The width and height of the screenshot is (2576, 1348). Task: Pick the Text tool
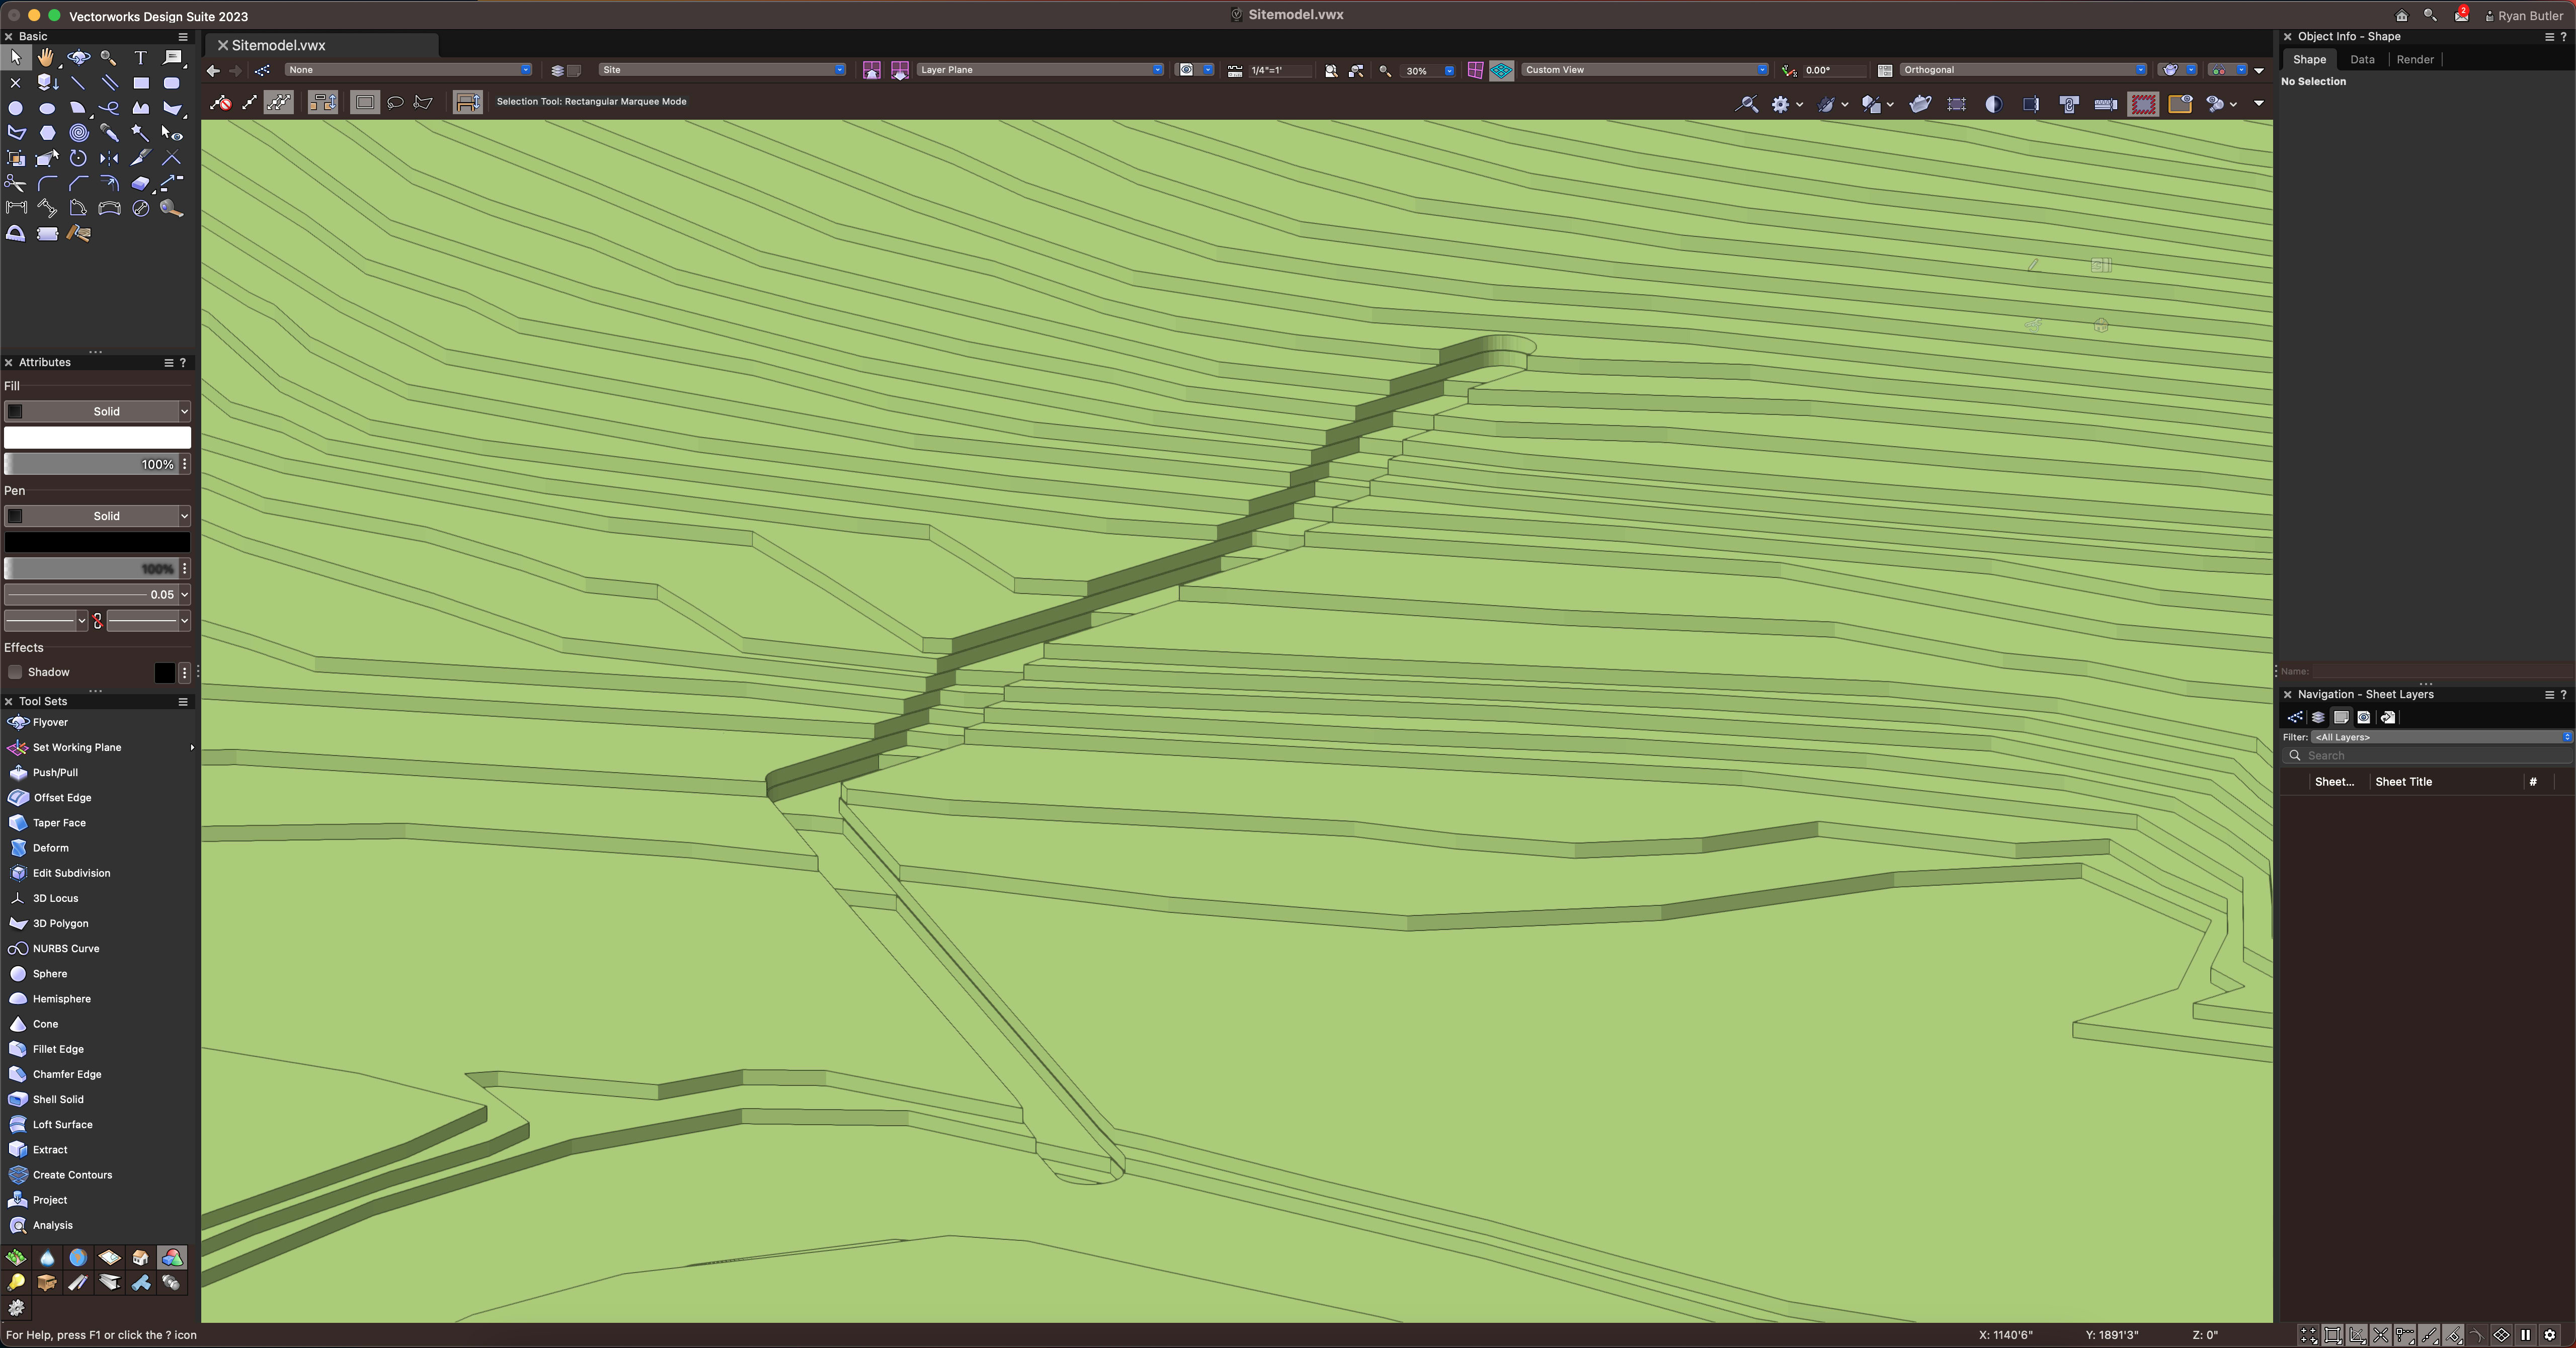[x=140, y=57]
